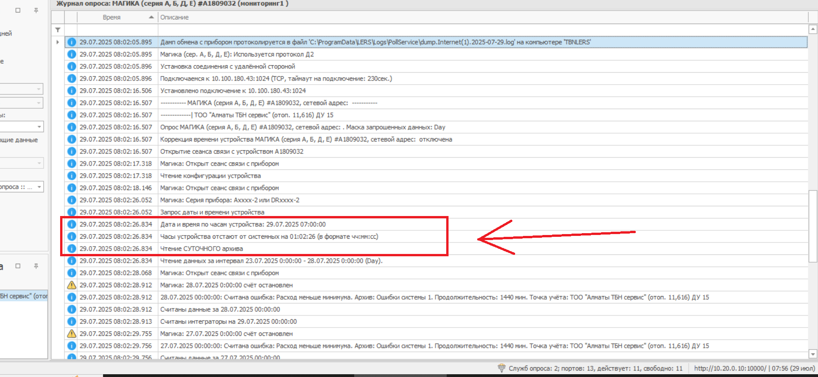Click the square float icon on lower left panel
The image size is (818, 377).
point(18,266)
